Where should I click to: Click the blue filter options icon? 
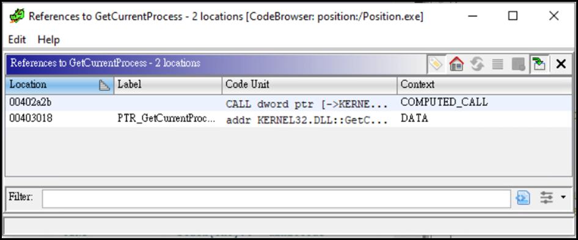click(523, 198)
